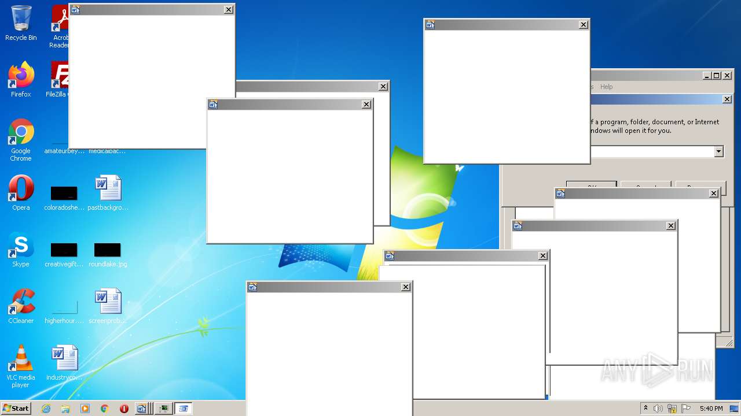Click Word icon in top-left blank window
Image resolution: width=741 pixels, height=416 pixels.
pyautogui.click(x=75, y=9)
